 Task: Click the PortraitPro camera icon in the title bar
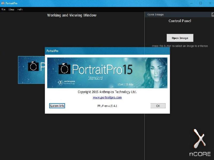3,3
